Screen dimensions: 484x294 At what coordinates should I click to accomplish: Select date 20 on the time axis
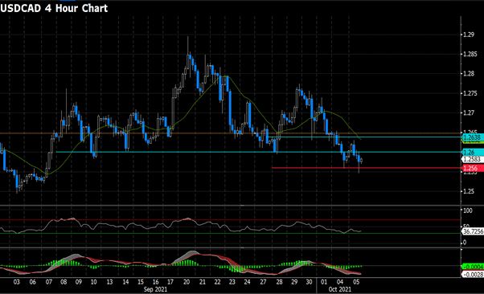[187, 282]
